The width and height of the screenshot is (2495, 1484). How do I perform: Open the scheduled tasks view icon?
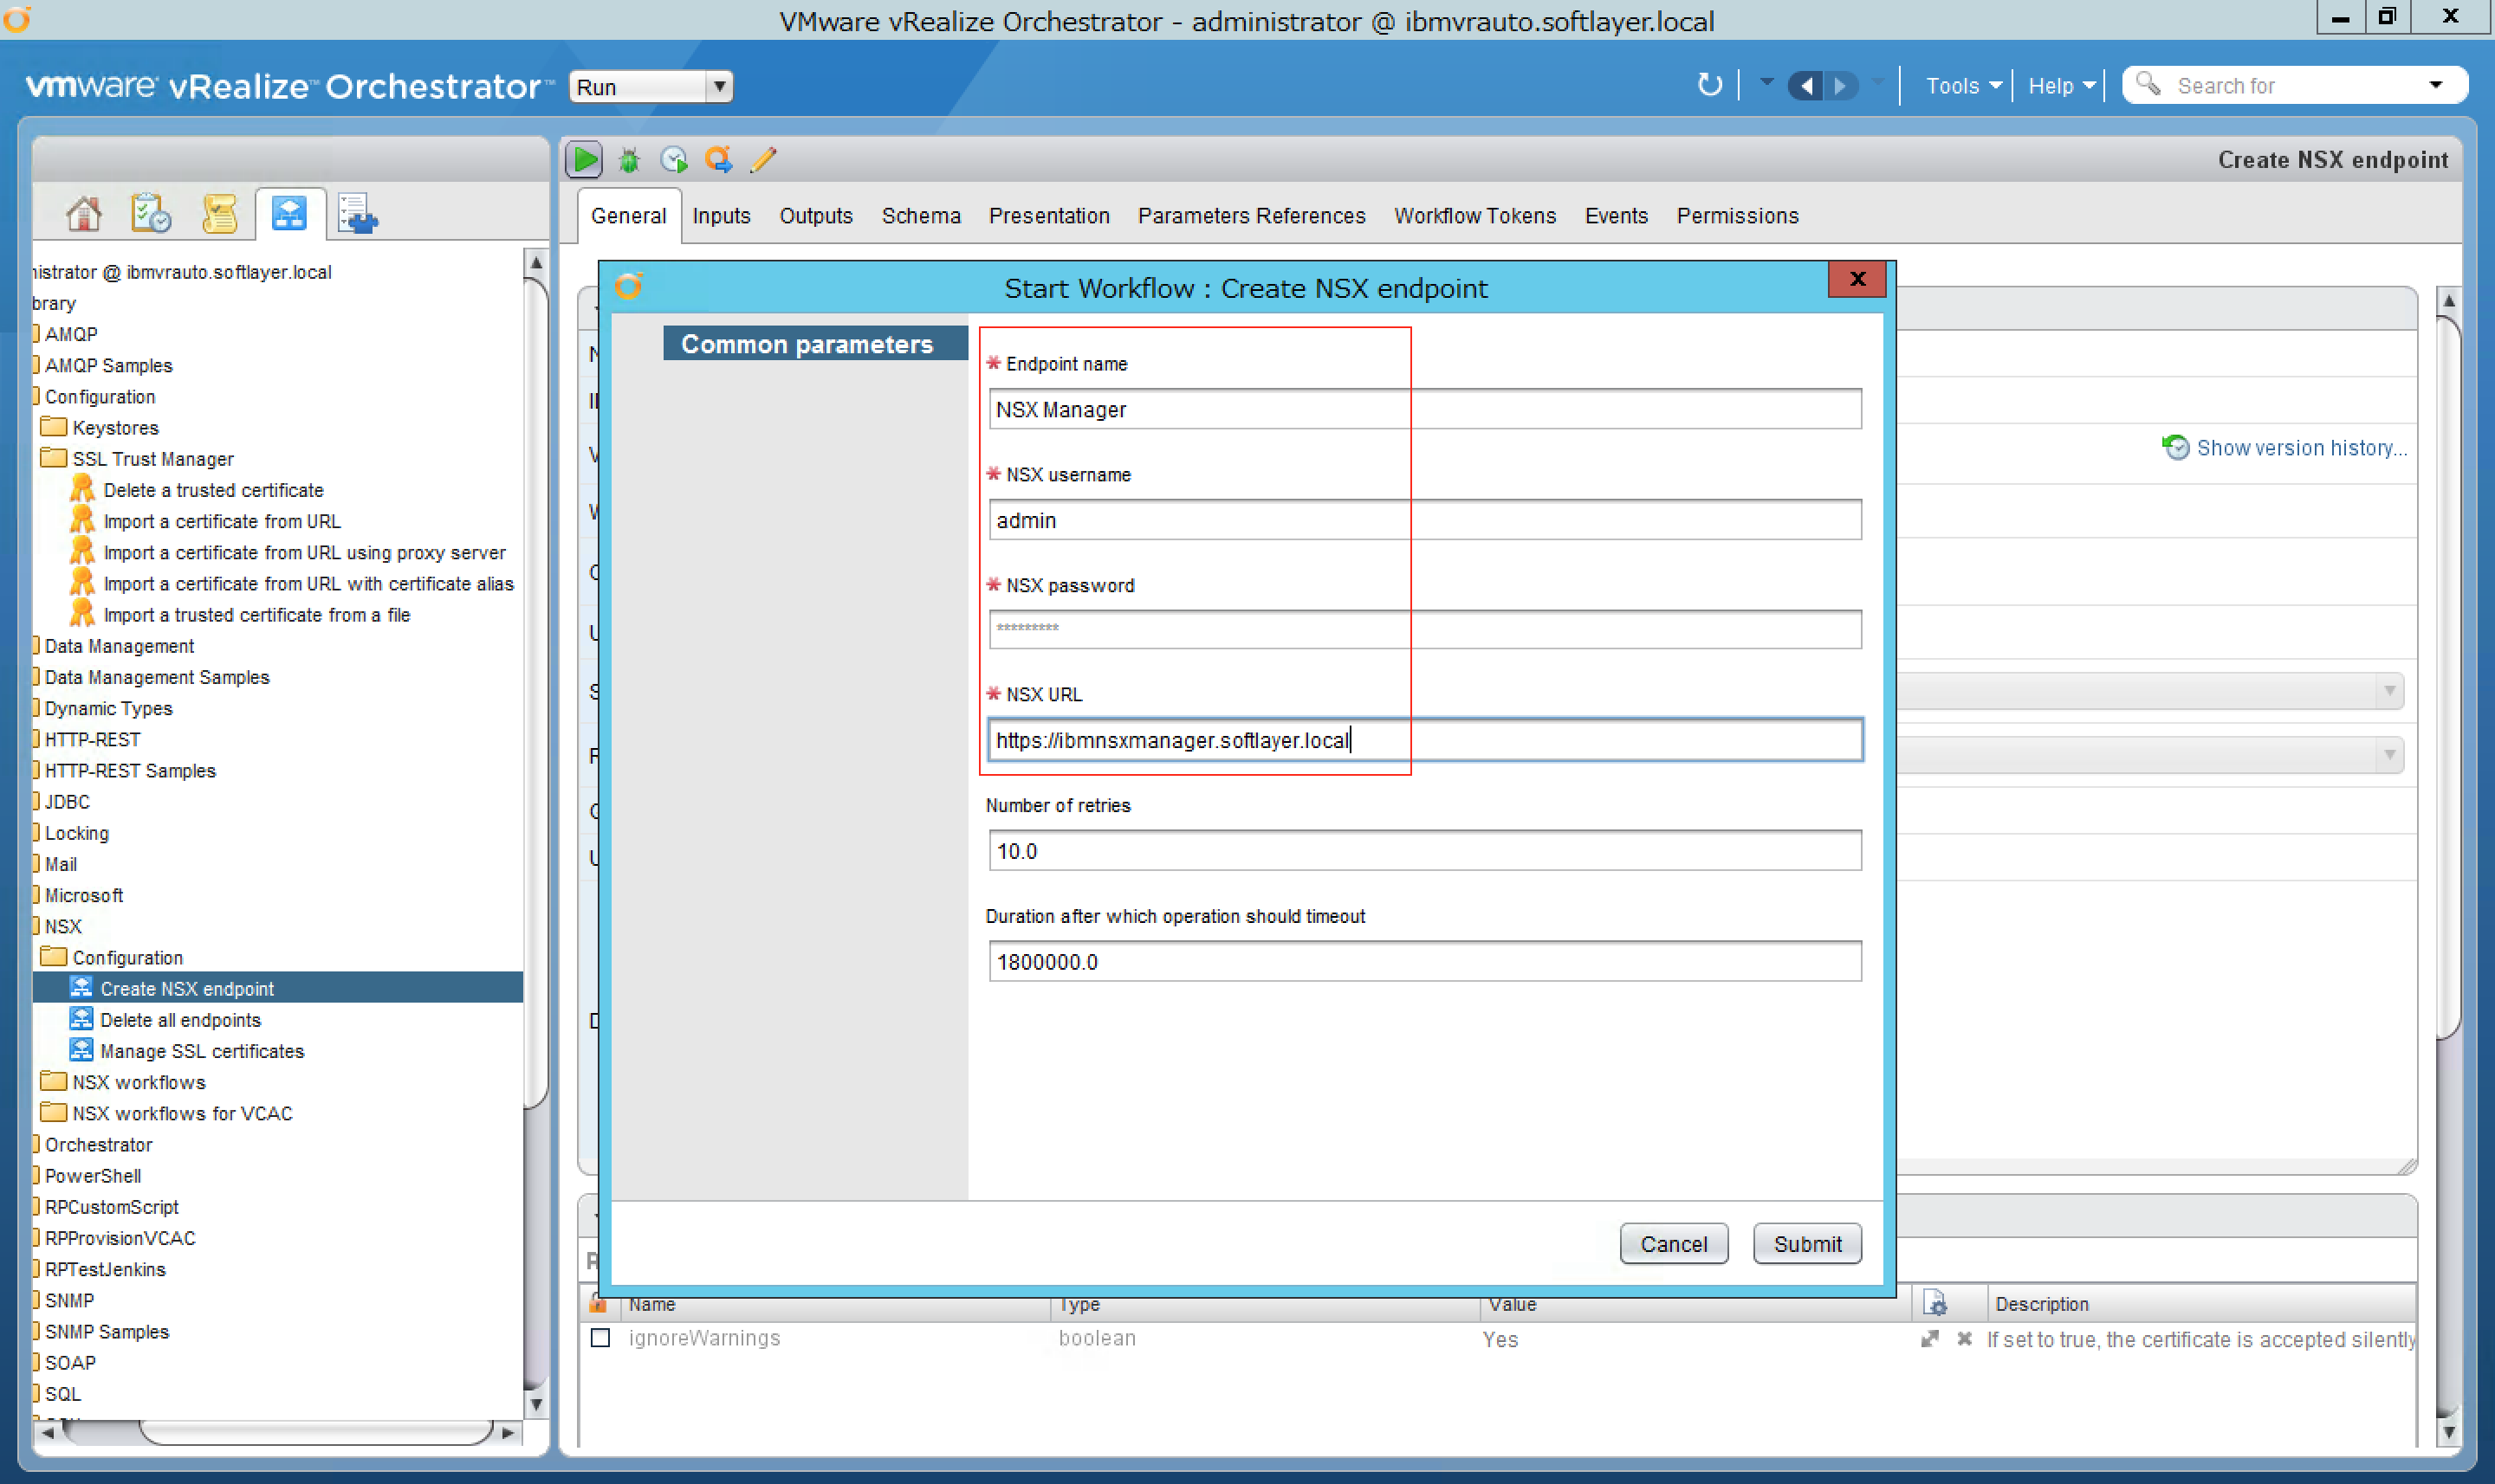pos(151,213)
